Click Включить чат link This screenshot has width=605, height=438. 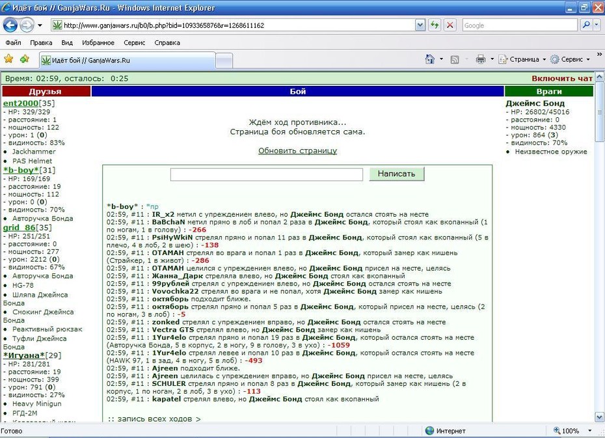(x=562, y=78)
